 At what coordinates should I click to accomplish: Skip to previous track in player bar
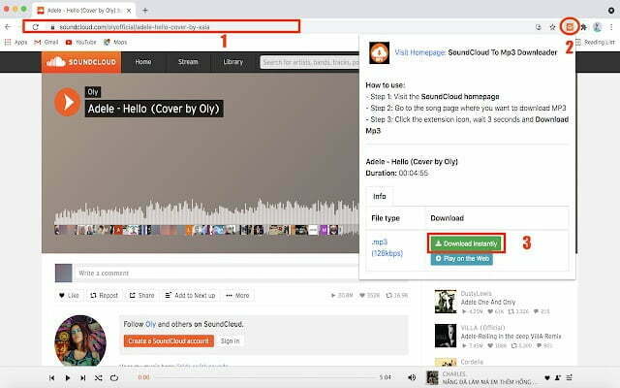coord(51,377)
